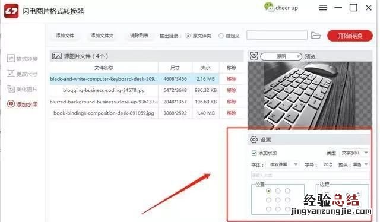The image size is (380, 222).
Task: Select file blogging-business-coding-34578.jpg
Action: 104,90
